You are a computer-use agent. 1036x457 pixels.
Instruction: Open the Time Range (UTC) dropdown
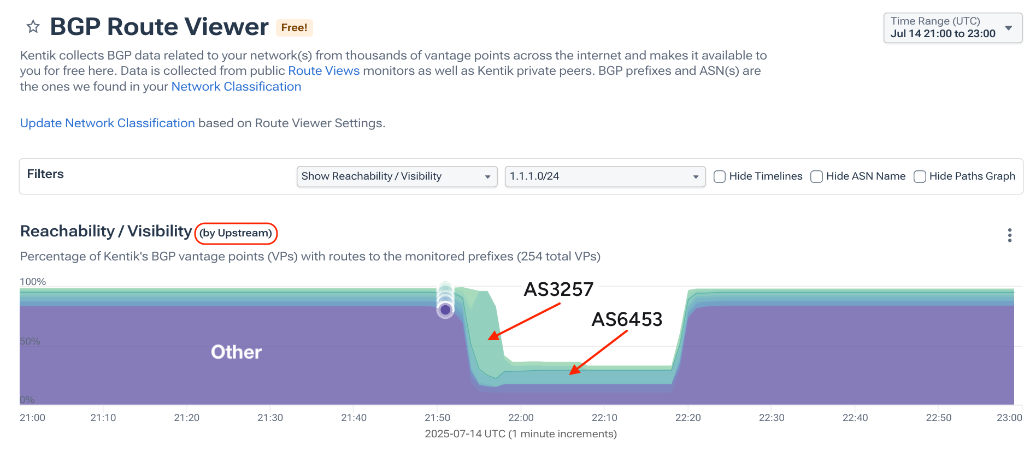pyautogui.click(x=953, y=28)
